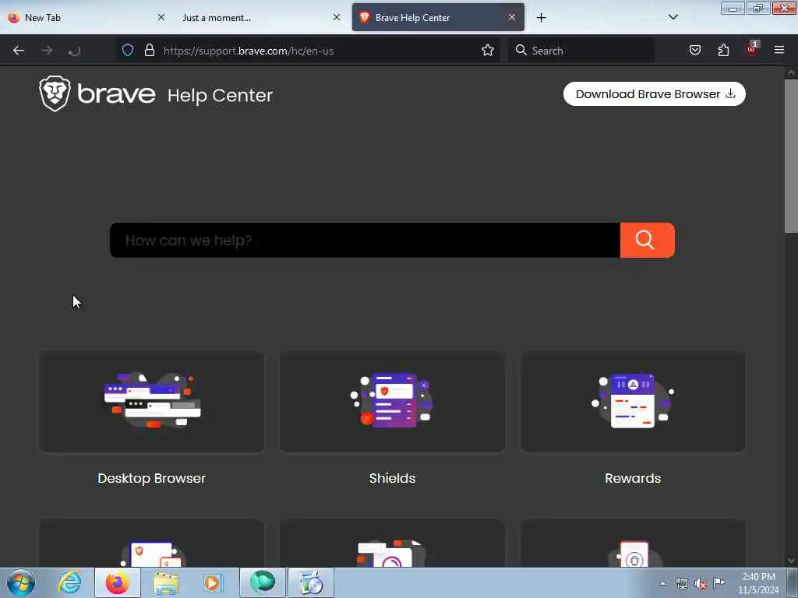The width and height of the screenshot is (798, 598).
Task: Open the Save to Pocket icon
Action: pyautogui.click(x=694, y=50)
